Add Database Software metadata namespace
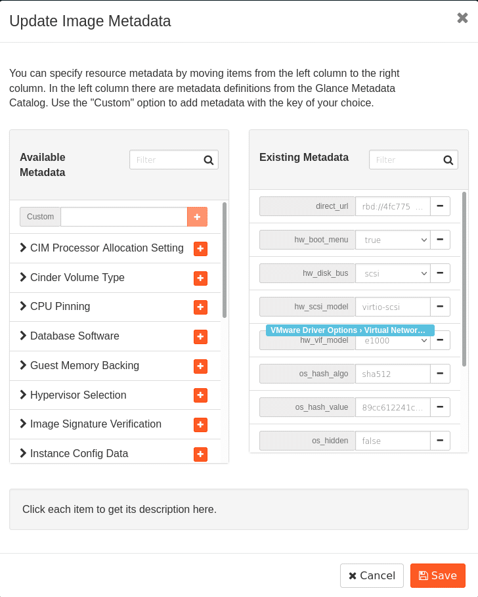The height and width of the screenshot is (597, 478). [x=200, y=336]
